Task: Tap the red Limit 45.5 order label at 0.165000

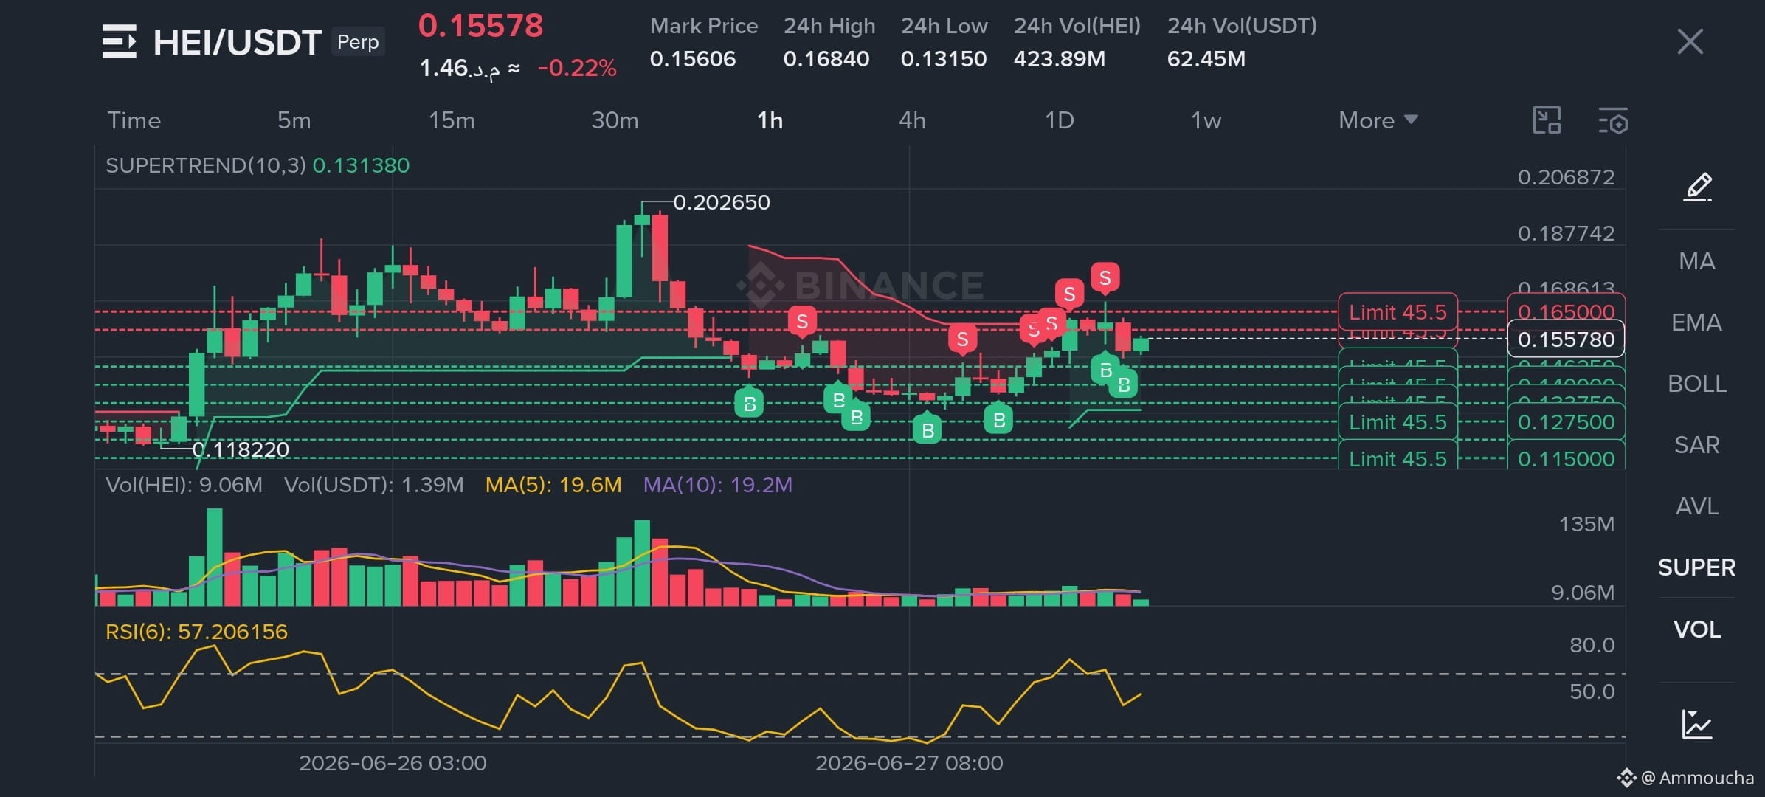Action: click(1398, 311)
